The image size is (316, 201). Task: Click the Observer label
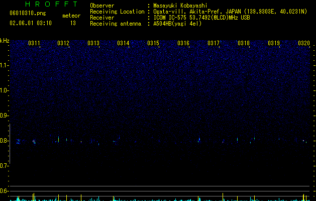102,6
